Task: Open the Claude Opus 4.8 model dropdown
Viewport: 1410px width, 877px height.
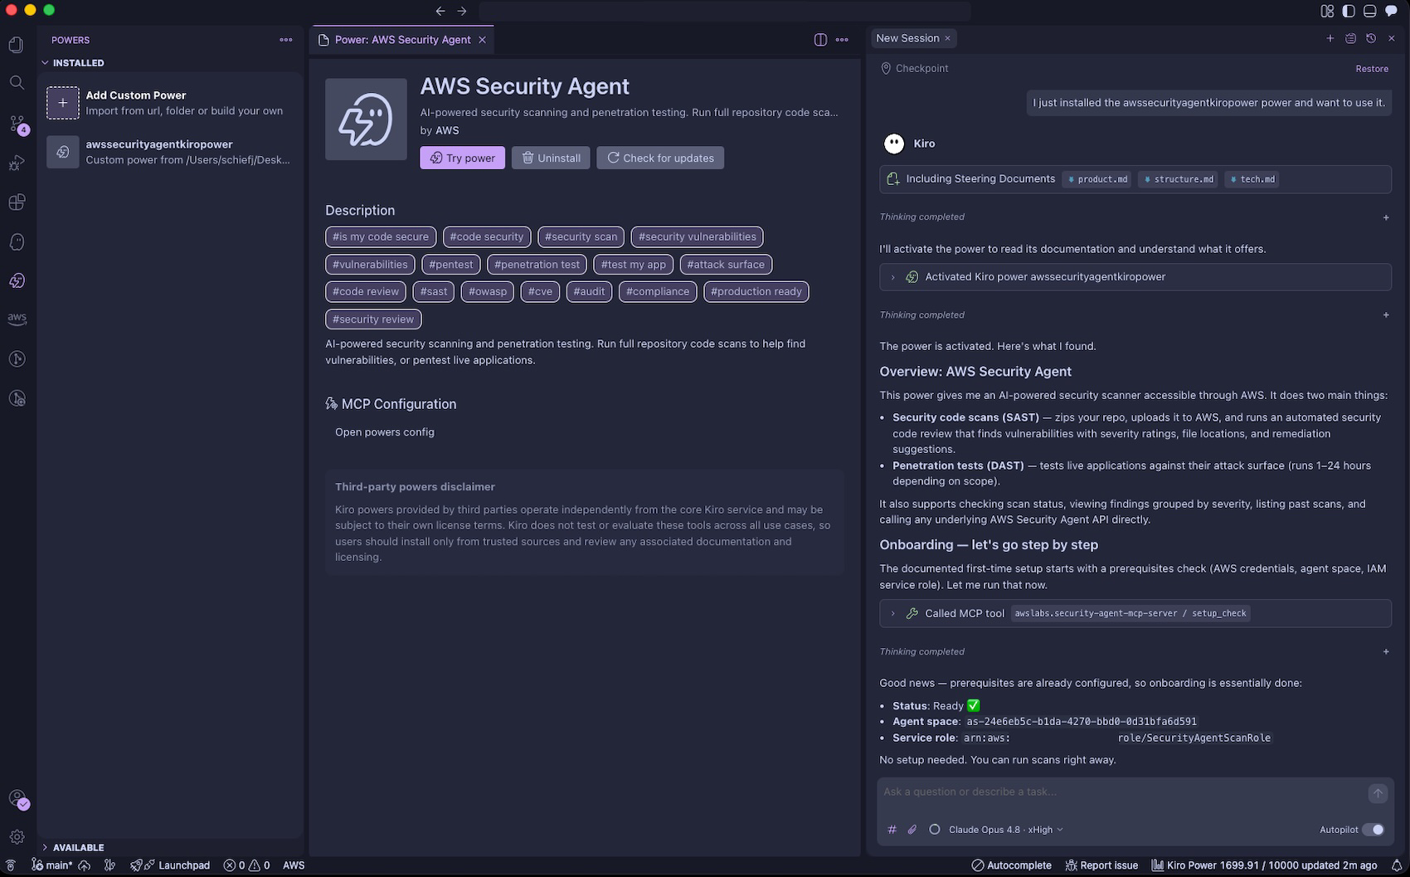Action: [1005, 830]
